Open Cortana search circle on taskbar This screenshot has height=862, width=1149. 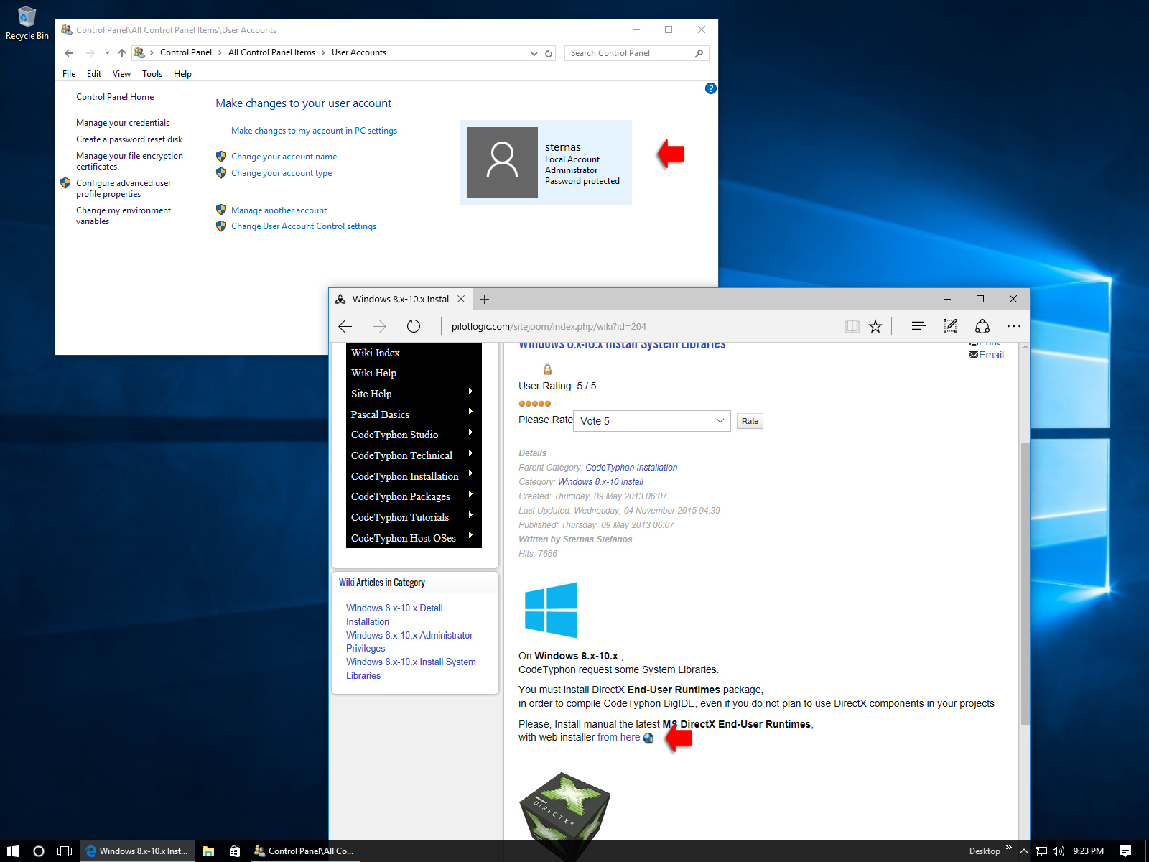[x=39, y=851]
